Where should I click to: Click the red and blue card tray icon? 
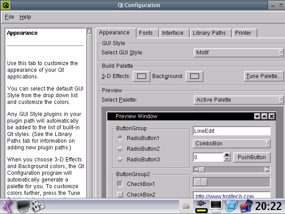click(x=246, y=206)
